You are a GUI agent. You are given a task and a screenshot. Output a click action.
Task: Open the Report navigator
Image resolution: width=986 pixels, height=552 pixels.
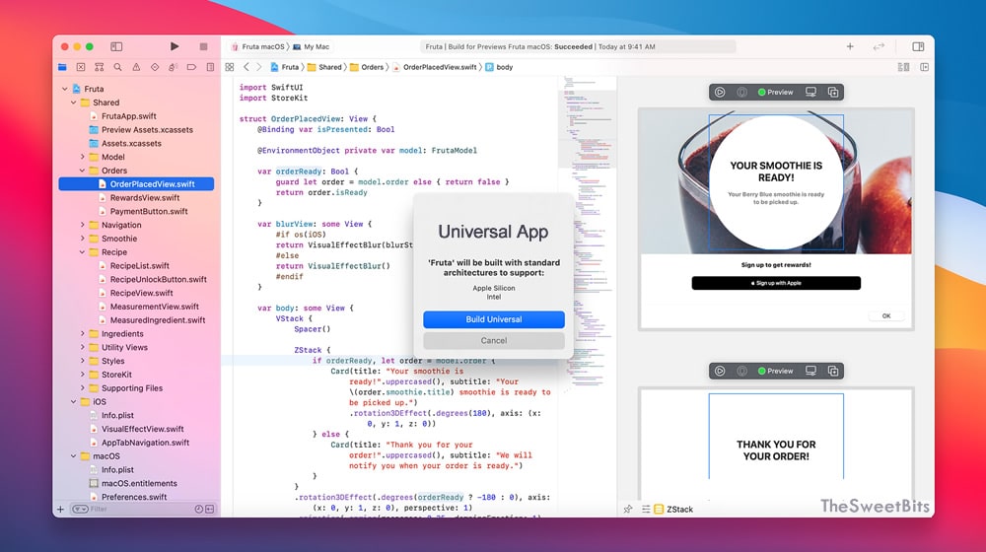click(210, 67)
